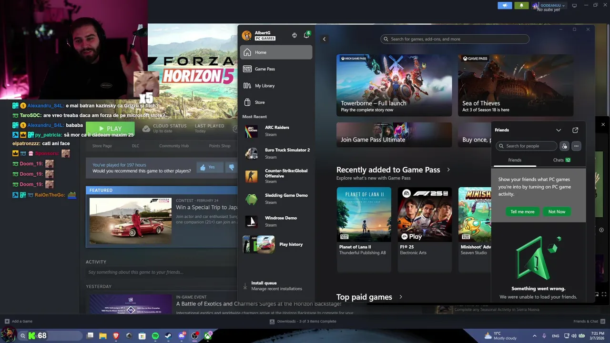
Task: Open Discord from the taskbar
Action: tap(181, 336)
